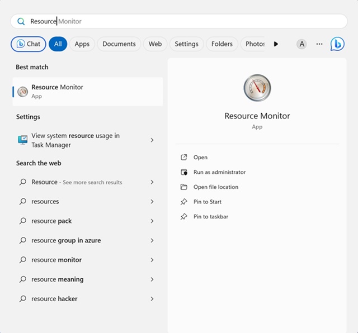Click search icon beside resource pack
Screen dimensions: 358x333
(x=22, y=221)
